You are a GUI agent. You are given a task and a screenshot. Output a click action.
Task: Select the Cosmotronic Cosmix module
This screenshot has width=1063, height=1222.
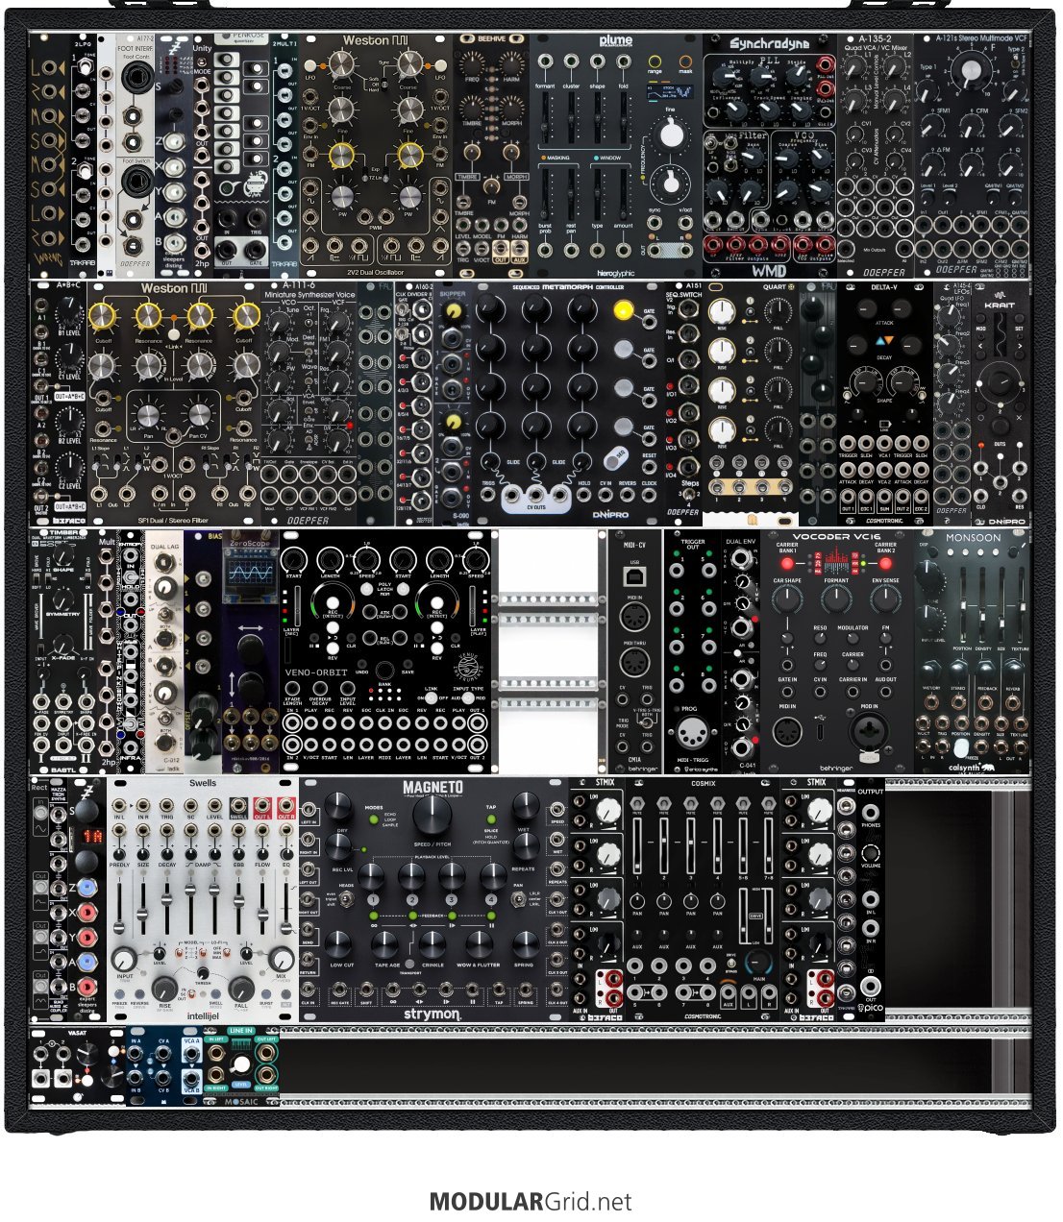[703, 900]
